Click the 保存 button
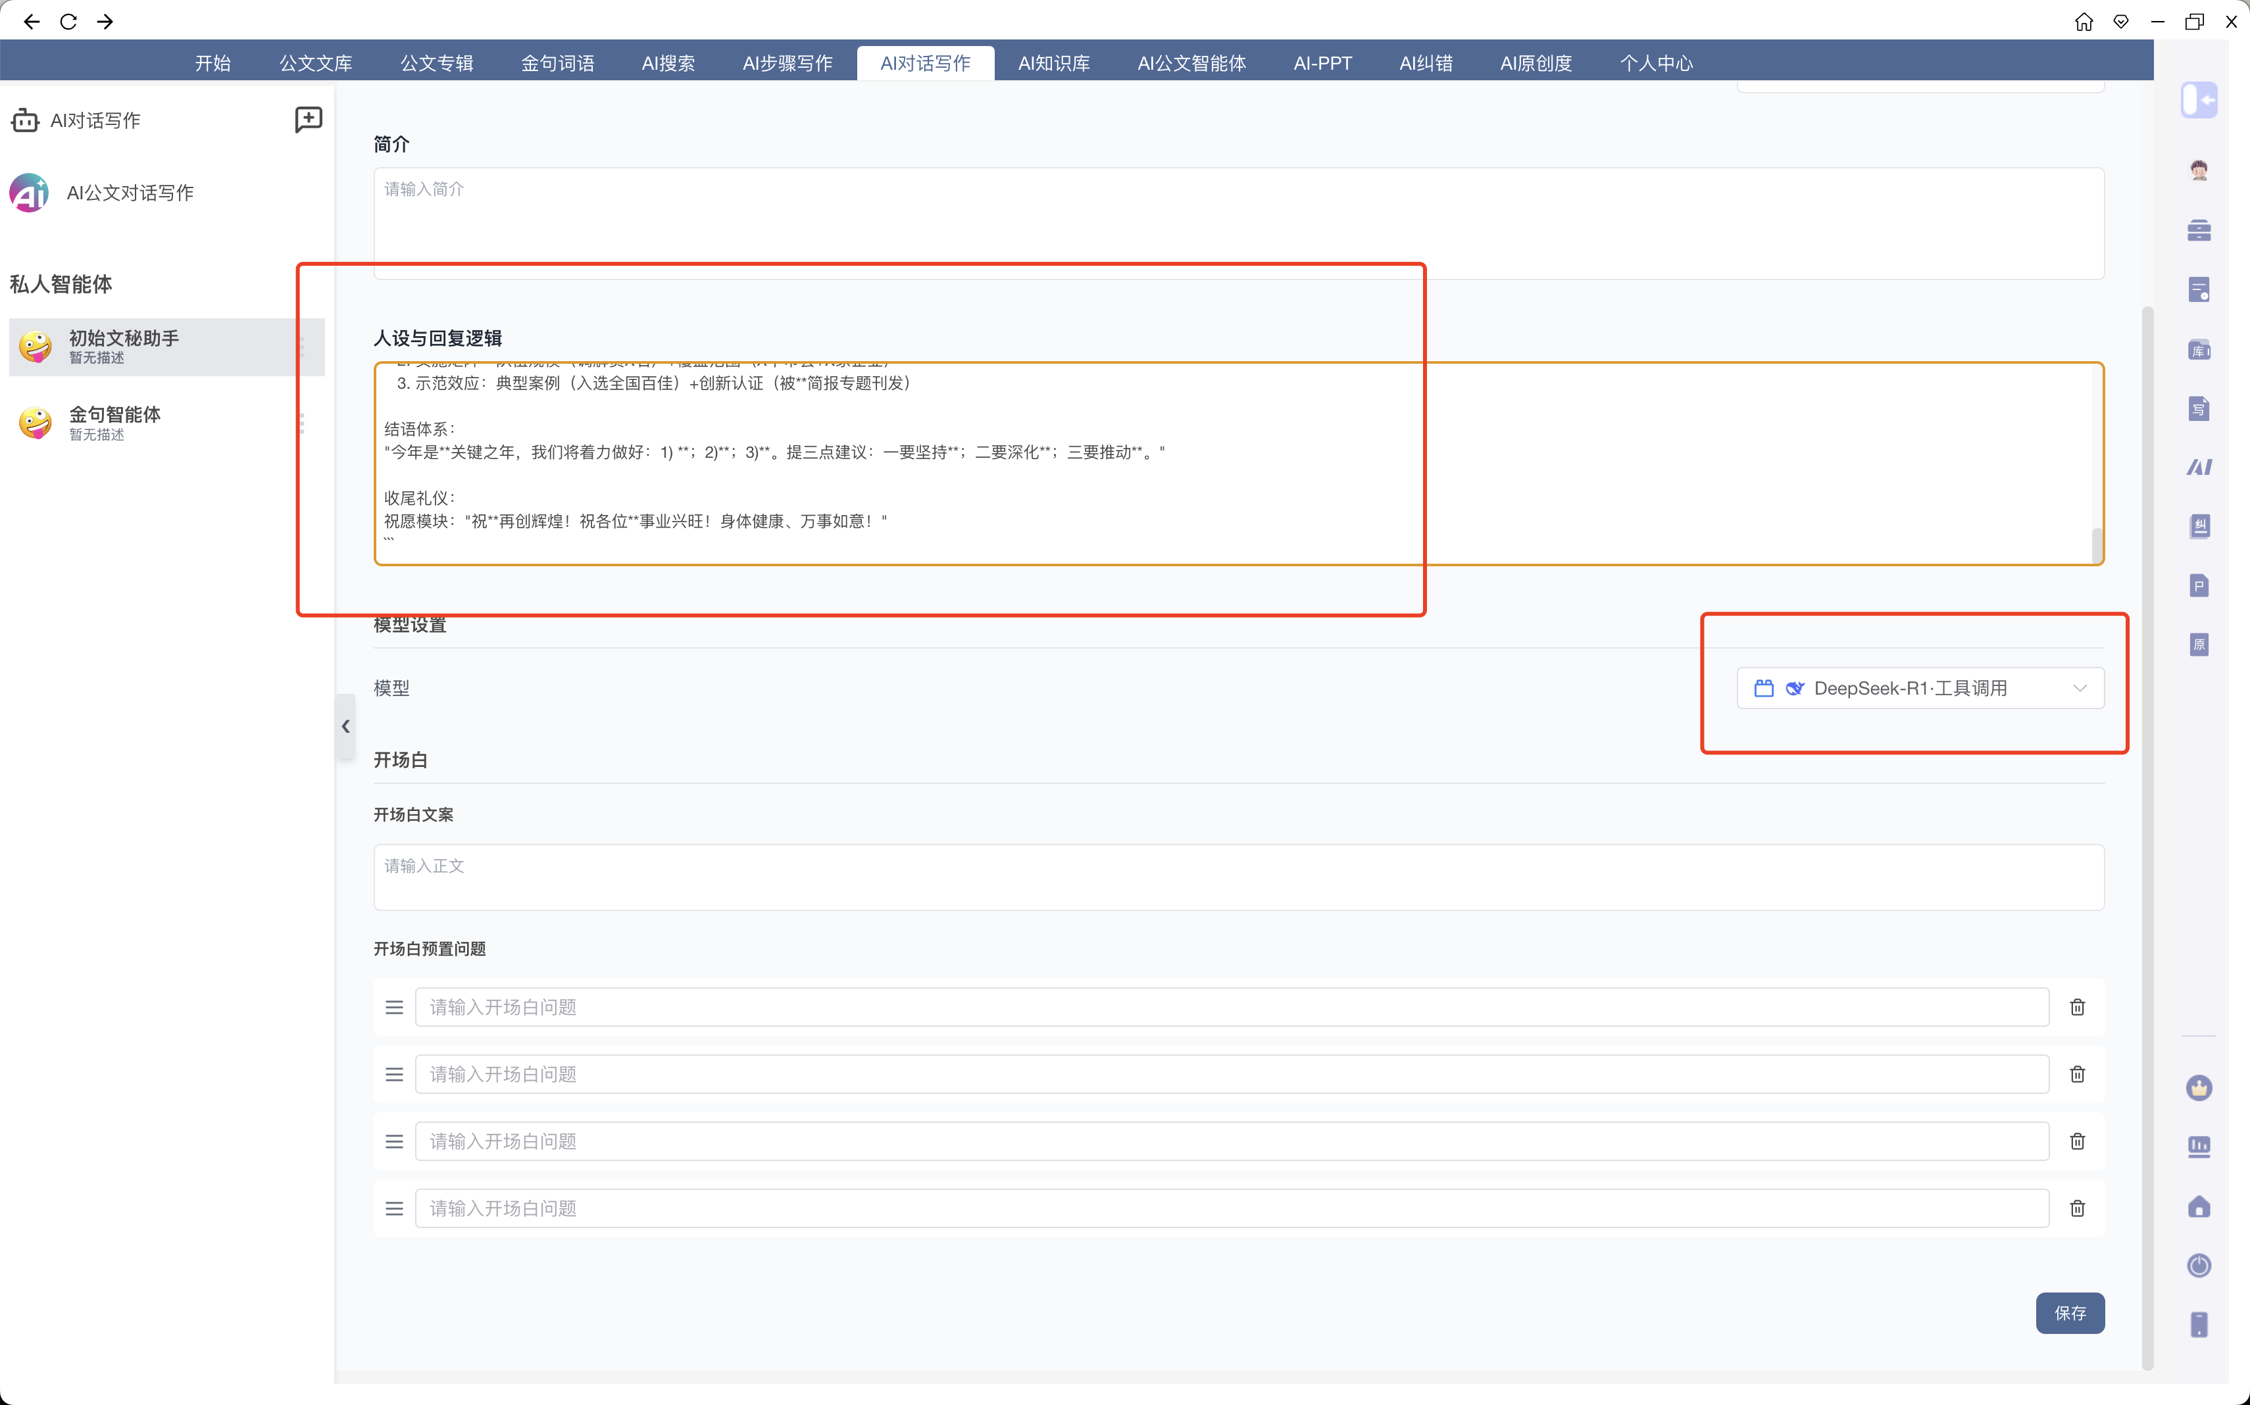 (2069, 1312)
